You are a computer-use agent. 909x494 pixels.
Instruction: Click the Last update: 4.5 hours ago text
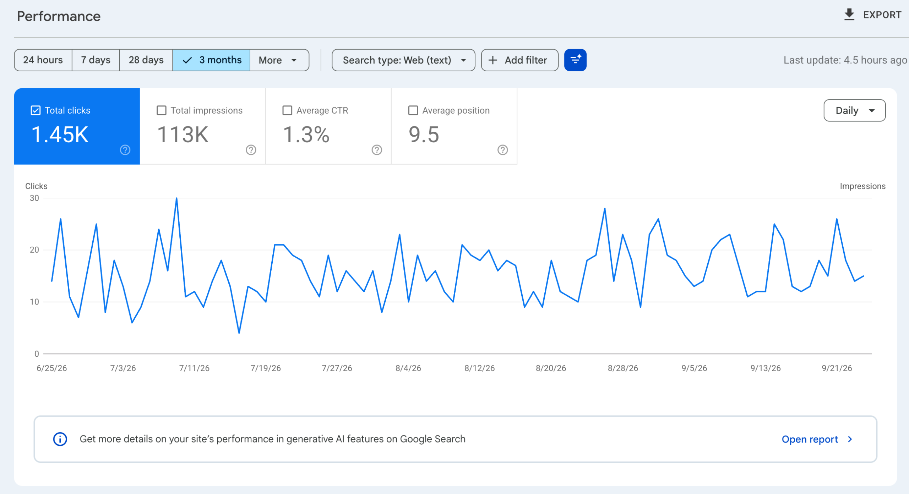coord(845,60)
